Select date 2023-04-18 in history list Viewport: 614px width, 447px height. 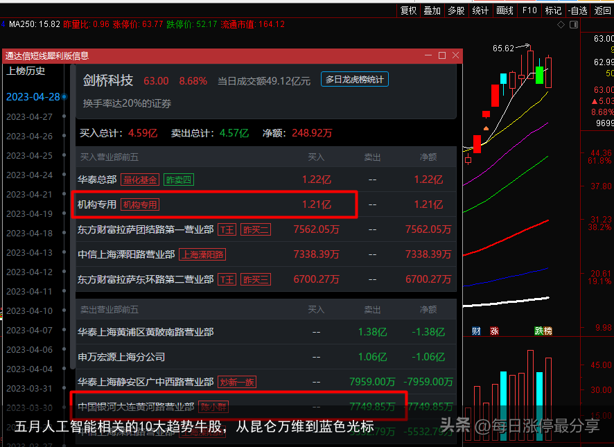click(x=29, y=233)
